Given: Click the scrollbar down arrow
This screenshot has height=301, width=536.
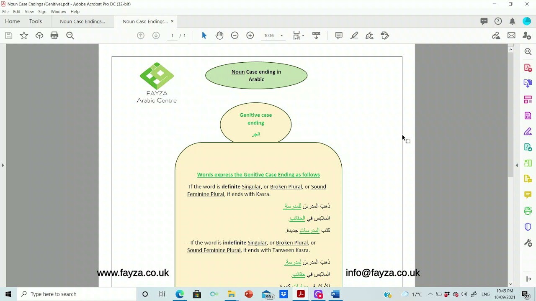Looking at the screenshot, I should pyautogui.click(x=510, y=284).
